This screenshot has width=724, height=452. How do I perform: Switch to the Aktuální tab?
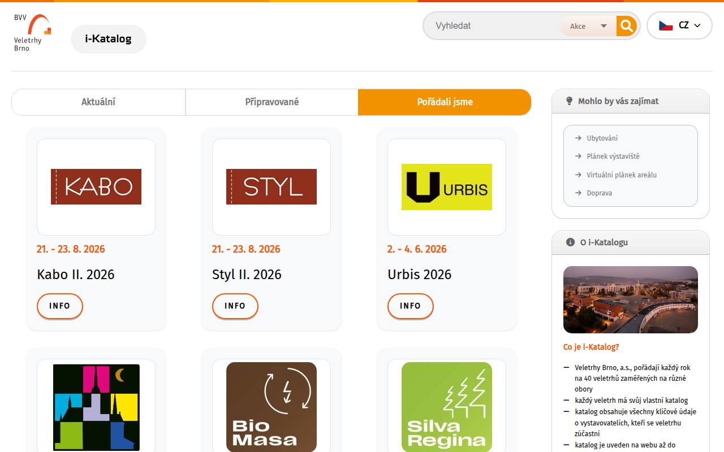click(x=98, y=102)
